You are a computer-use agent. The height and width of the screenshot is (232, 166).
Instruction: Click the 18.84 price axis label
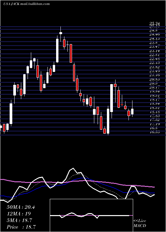coord(154,104)
